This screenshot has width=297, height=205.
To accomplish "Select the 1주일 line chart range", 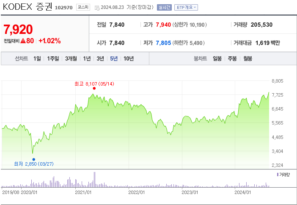I will coord(53,58).
